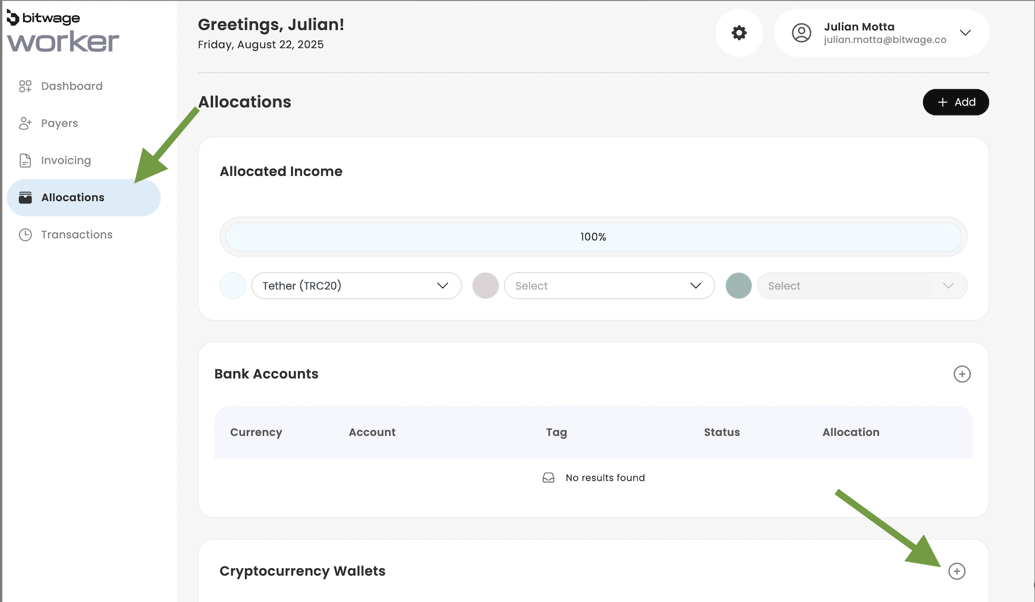The height and width of the screenshot is (602, 1035).
Task: Click the teal green color swatch
Action: [738, 286]
